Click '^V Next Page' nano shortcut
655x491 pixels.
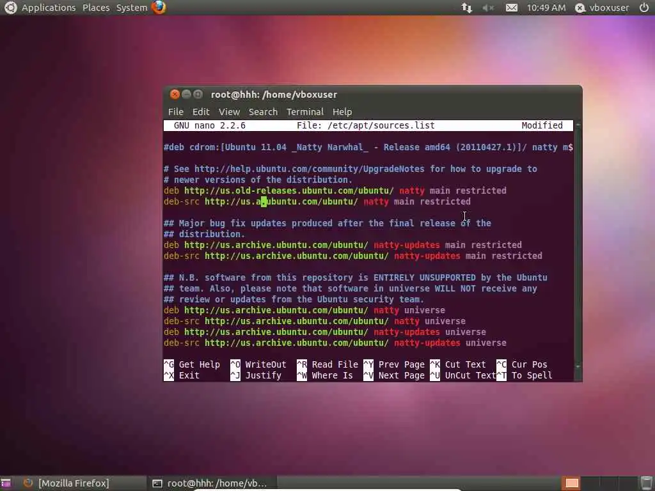click(x=394, y=375)
